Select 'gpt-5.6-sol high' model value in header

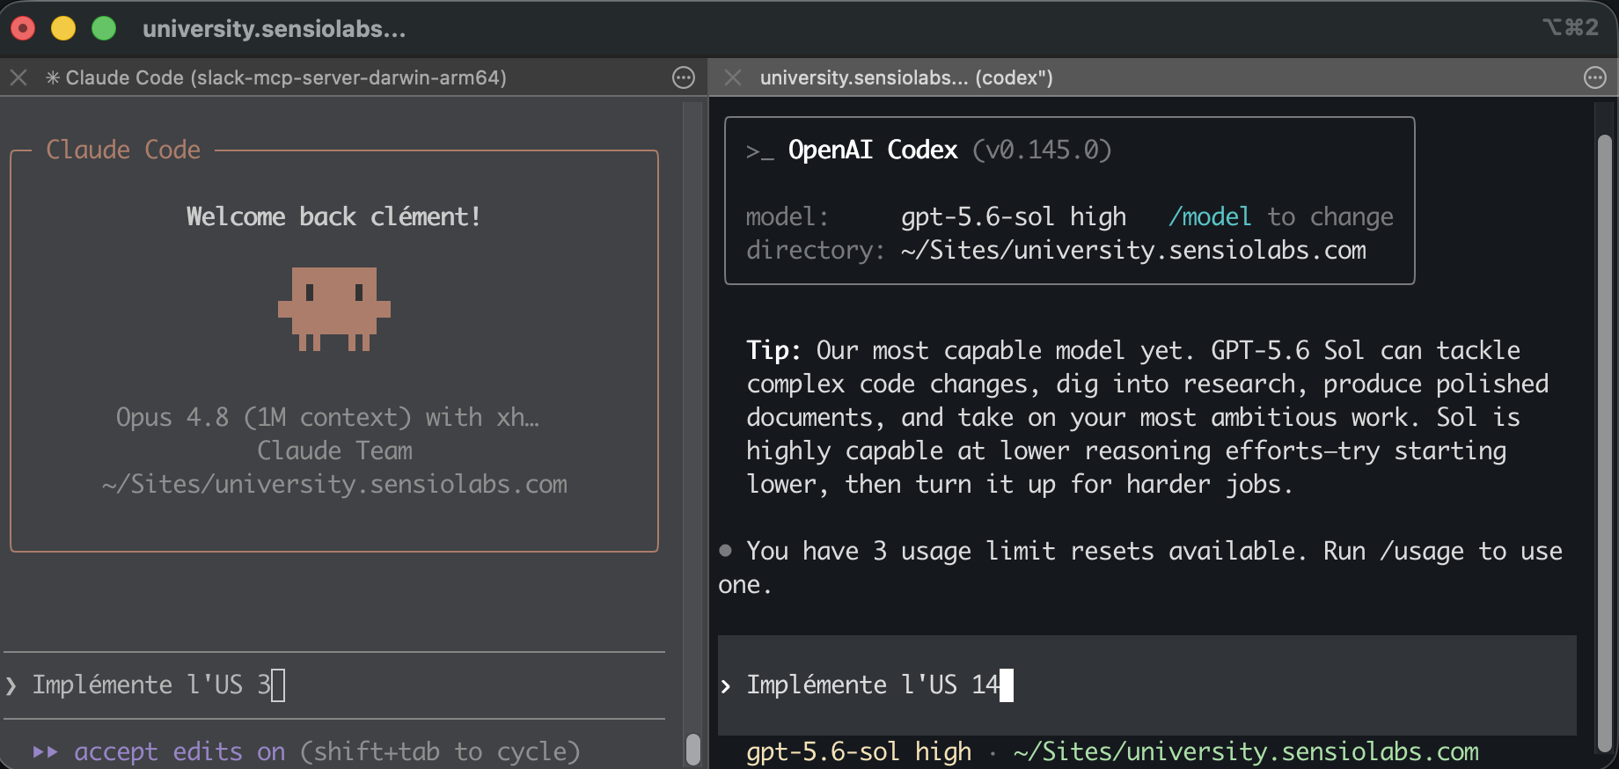tap(1014, 216)
